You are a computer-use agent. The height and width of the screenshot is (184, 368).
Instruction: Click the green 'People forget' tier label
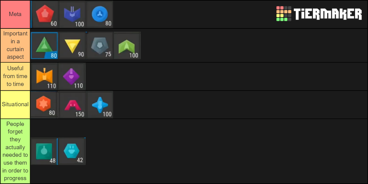(x=15, y=150)
